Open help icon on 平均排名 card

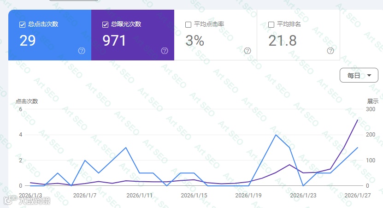pyautogui.click(x=330, y=51)
